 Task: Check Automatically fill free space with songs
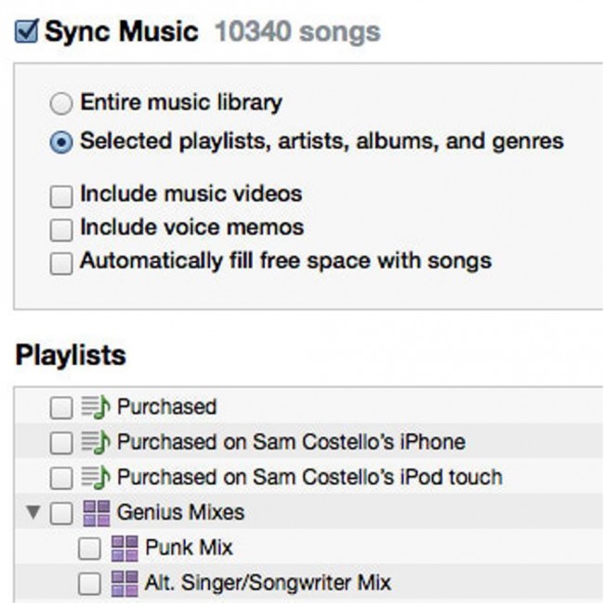click(61, 262)
